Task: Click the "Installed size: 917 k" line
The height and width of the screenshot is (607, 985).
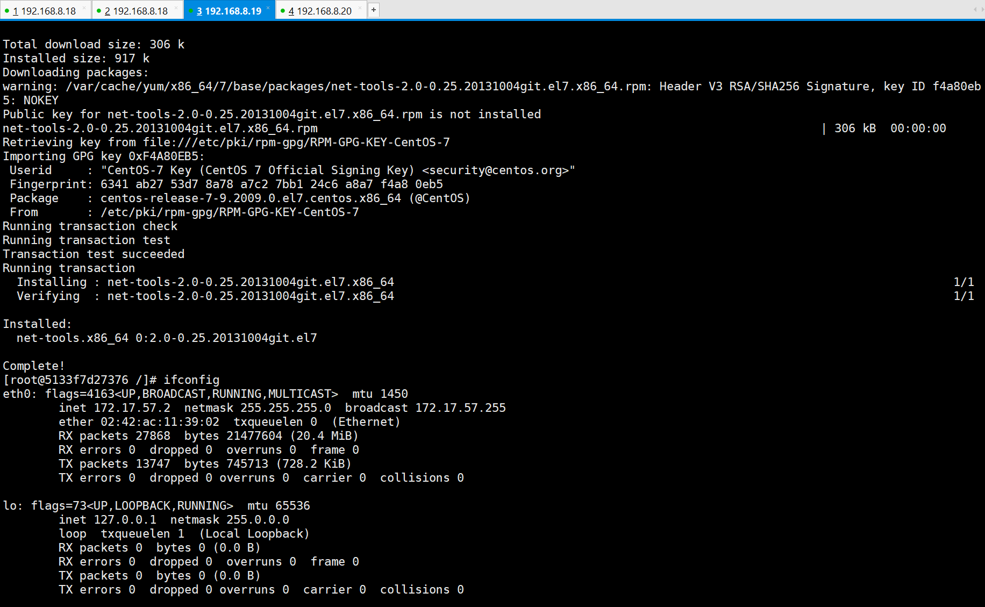Action: (x=76, y=59)
